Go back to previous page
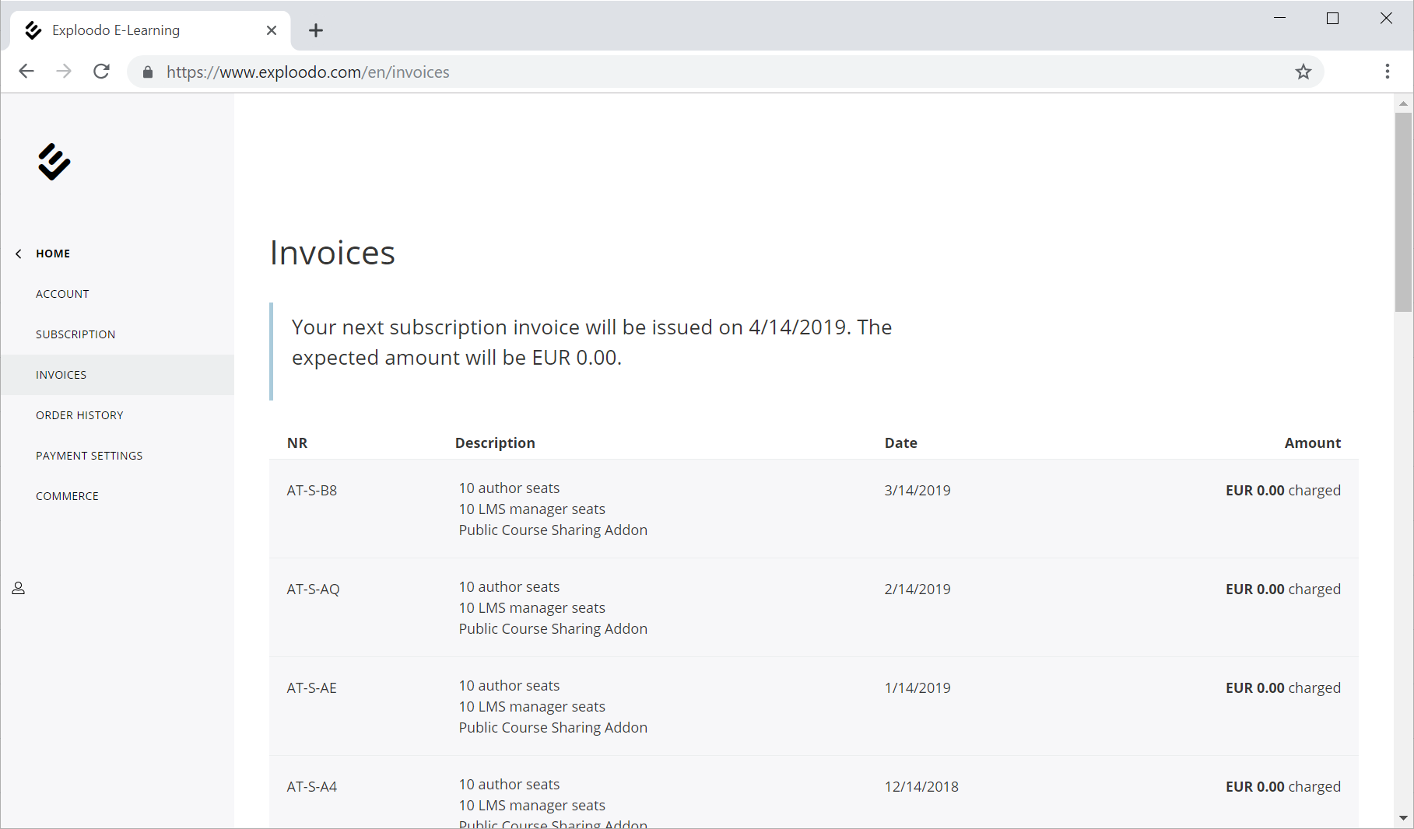 coord(26,72)
